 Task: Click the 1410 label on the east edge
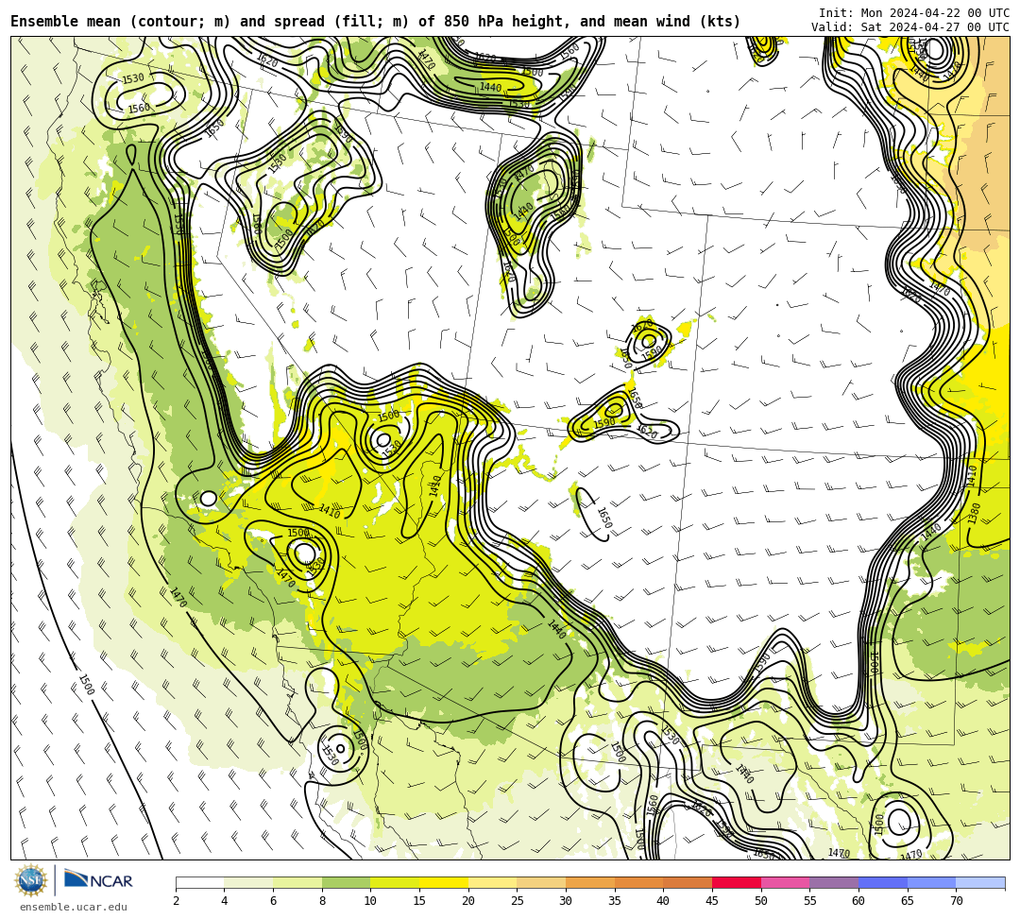coord(972,476)
